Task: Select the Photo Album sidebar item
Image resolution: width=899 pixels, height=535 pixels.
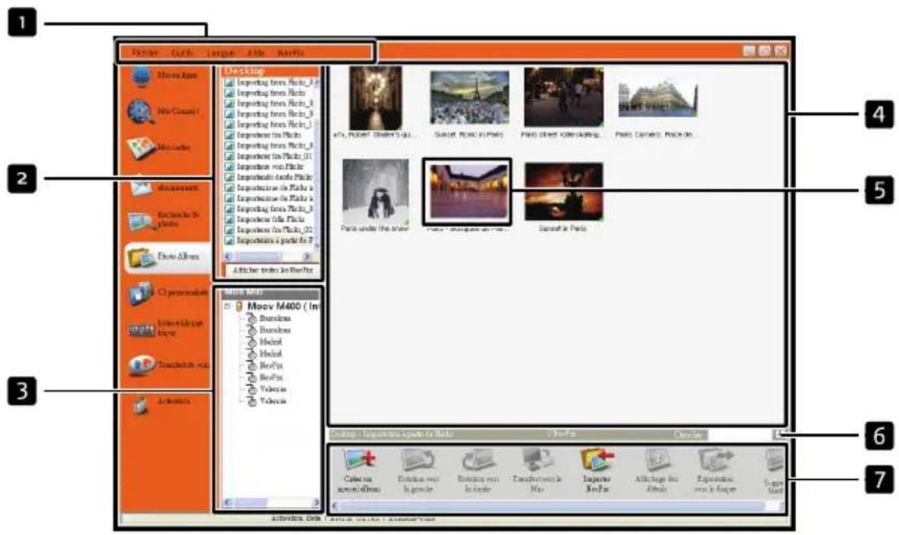Action: [x=168, y=256]
